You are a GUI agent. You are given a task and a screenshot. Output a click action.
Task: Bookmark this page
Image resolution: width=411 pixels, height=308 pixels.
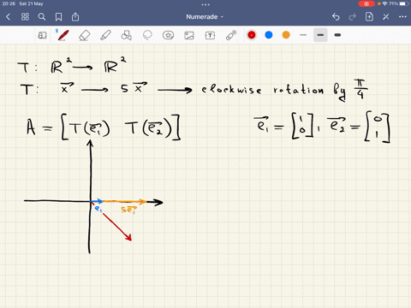click(x=58, y=17)
